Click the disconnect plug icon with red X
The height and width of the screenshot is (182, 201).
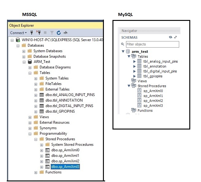pyautogui.click(x=38, y=33)
